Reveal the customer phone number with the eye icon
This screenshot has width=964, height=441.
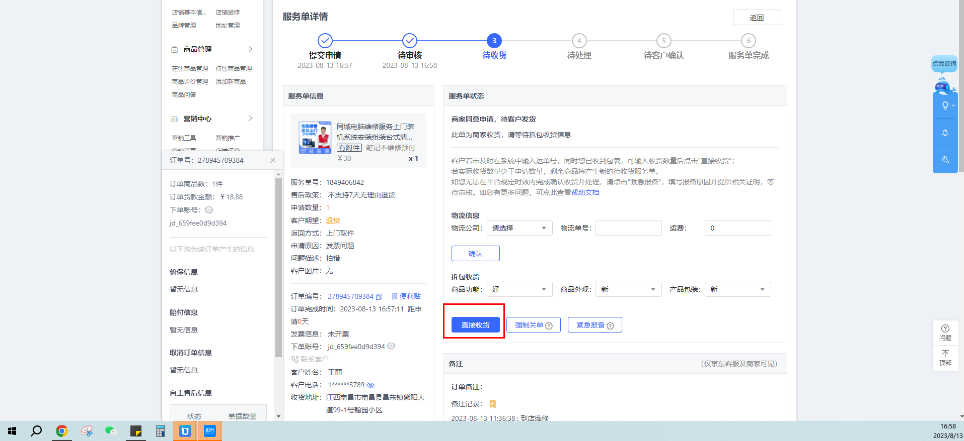coord(370,385)
